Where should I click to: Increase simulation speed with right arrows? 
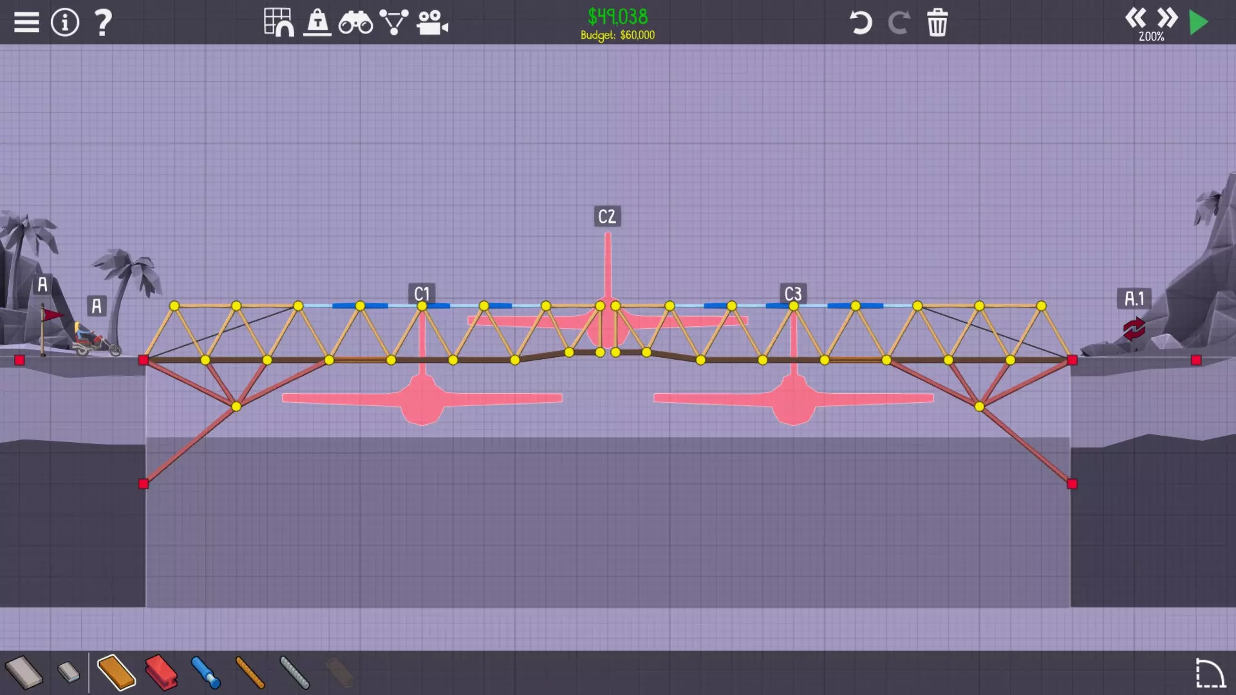[x=1167, y=17]
